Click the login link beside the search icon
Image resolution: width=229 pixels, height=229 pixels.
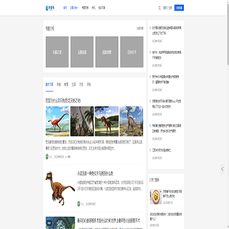165,8
